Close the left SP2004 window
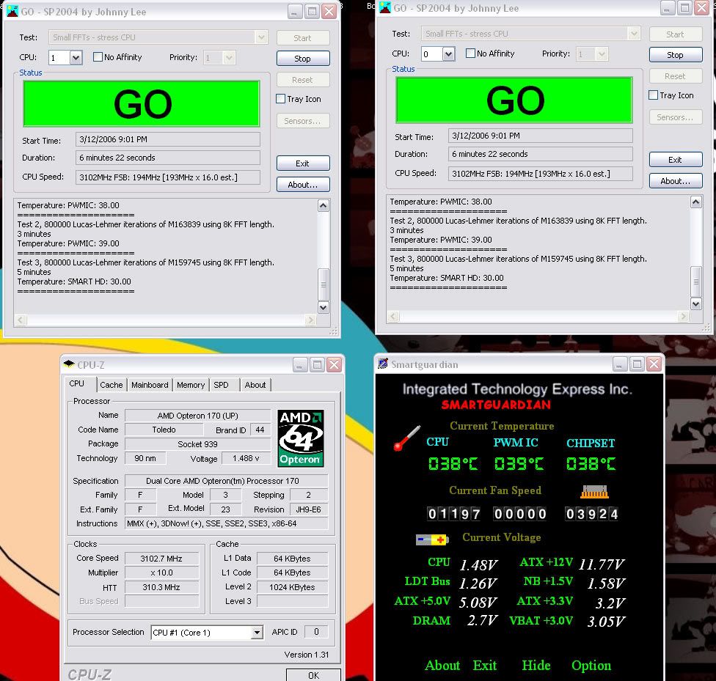The height and width of the screenshot is (681, 716). point(329,12)
